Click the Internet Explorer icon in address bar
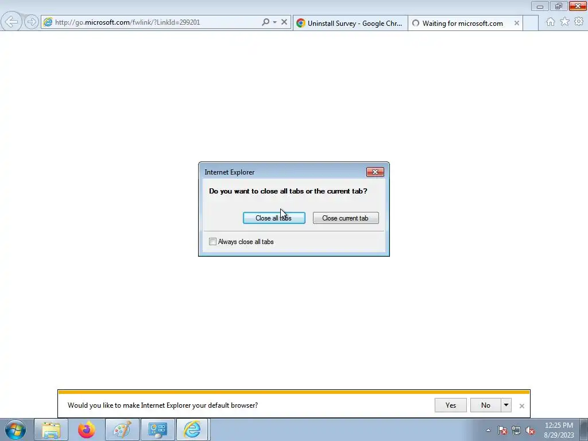The width and height of the screenshot is (588, 441). [x=48, y=22]
